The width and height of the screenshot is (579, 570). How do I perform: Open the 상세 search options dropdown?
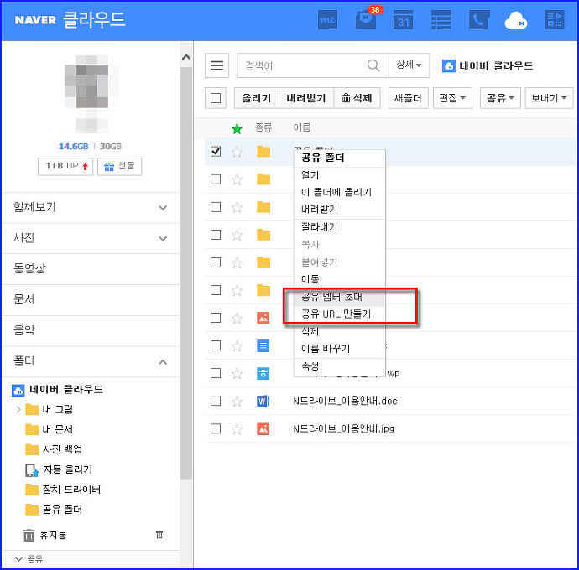coord(409,65)
